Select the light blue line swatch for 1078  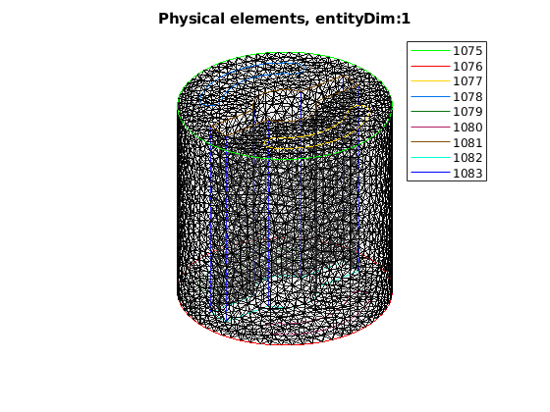(430, 97)
